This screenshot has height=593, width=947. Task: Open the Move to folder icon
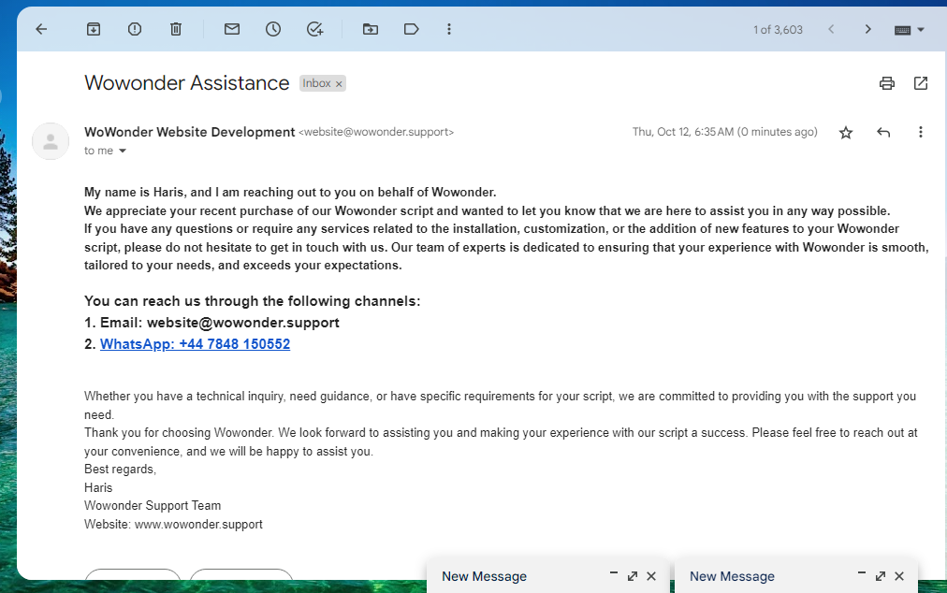tap(371, 29)
